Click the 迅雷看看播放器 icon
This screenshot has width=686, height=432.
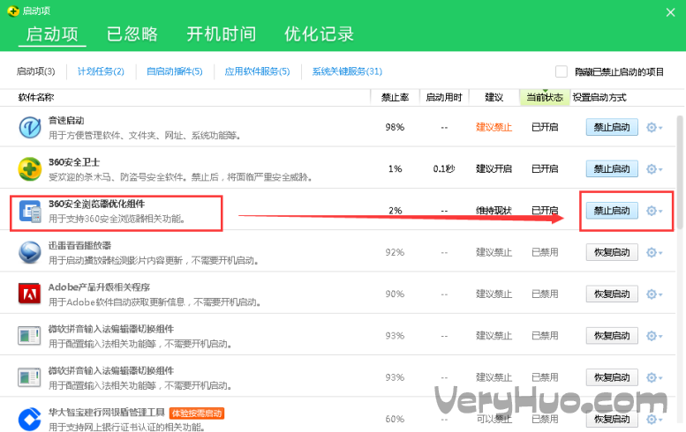30,252
